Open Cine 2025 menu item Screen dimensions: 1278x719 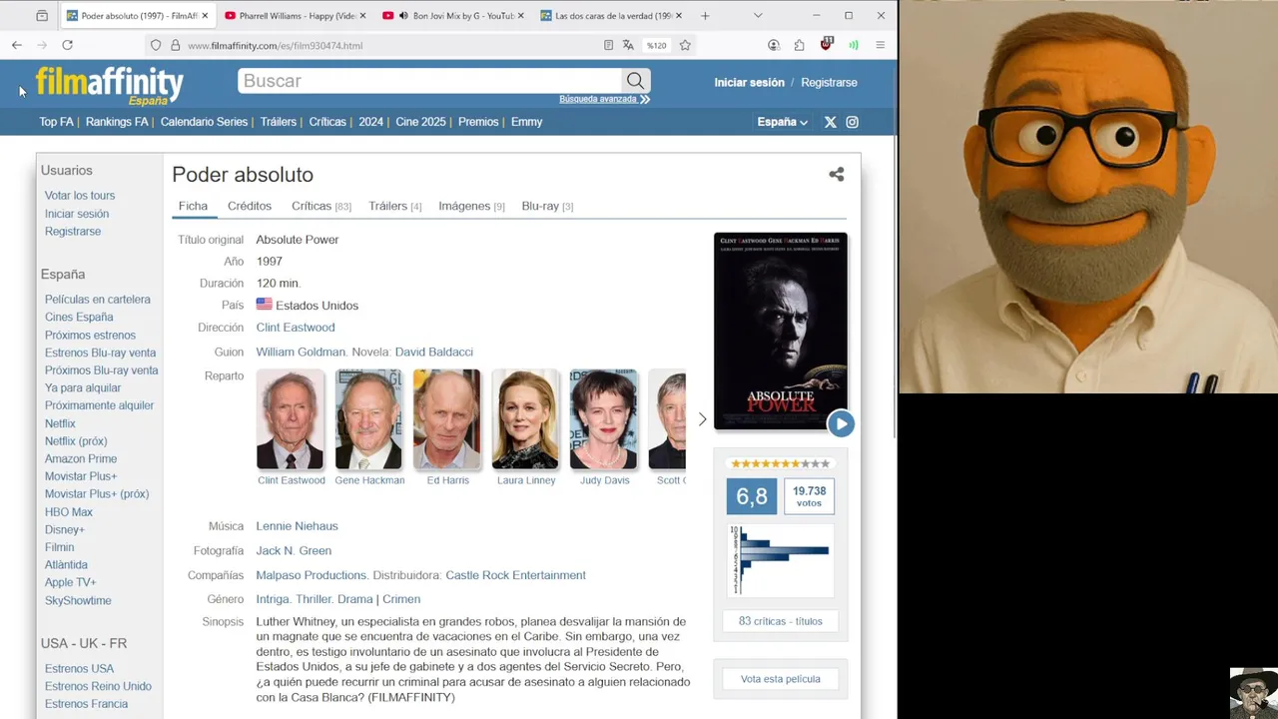click(x=420, y=122)
